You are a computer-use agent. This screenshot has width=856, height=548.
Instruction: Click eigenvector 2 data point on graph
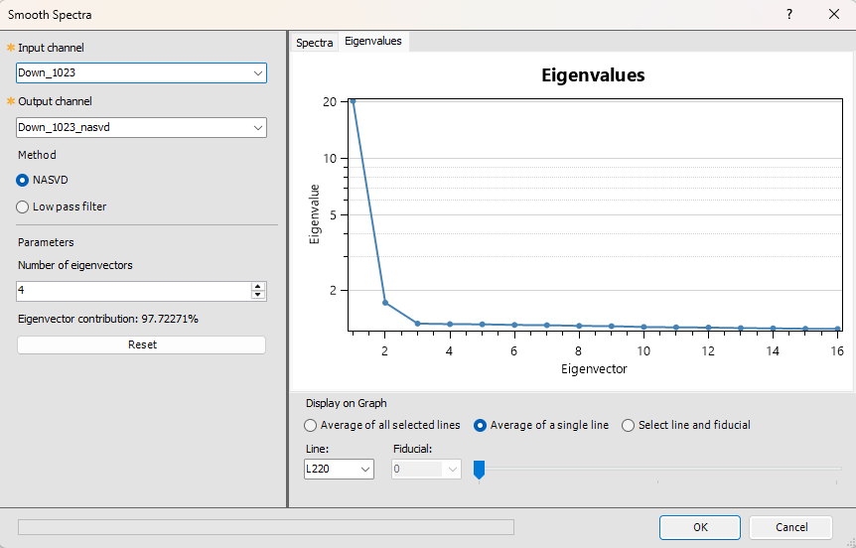coord(385,303)
